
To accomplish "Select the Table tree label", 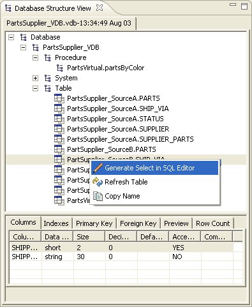I will (63, 88).
